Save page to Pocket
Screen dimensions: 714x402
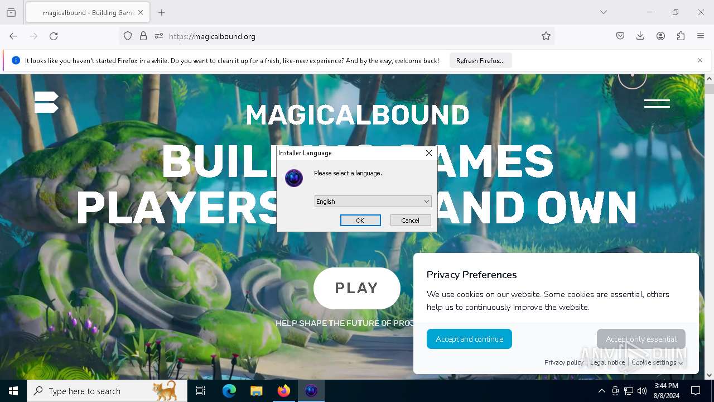click(620, 36)
